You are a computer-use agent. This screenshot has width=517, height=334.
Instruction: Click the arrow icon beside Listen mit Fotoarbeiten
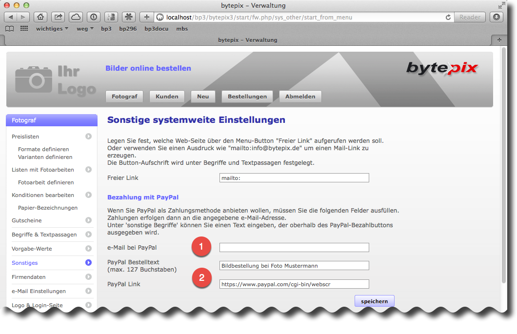click(88, 170)
